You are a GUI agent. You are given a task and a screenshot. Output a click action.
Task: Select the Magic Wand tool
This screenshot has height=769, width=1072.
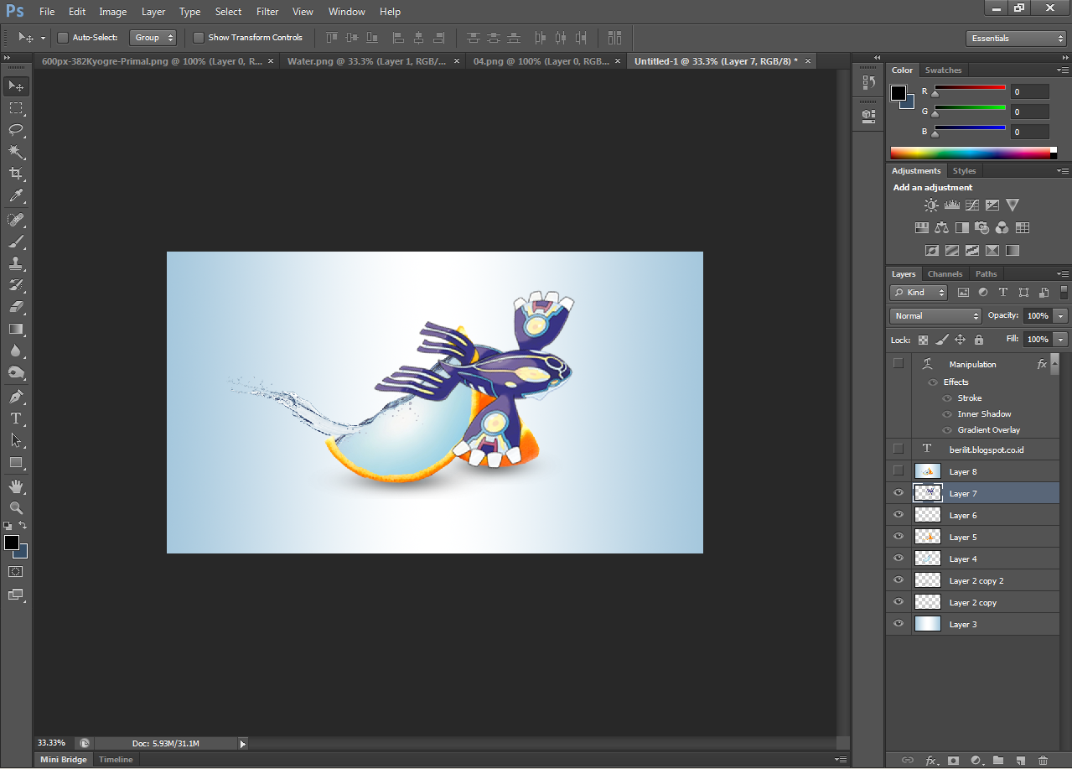(16, 151)
